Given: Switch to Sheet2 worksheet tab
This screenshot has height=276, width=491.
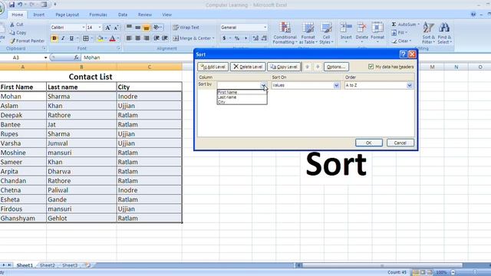Looking at the screenshot, I should (48, 265).
